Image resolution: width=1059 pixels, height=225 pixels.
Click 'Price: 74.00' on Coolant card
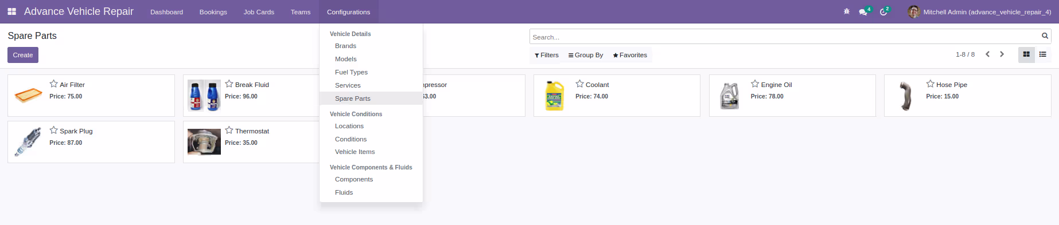coord(591,96)
